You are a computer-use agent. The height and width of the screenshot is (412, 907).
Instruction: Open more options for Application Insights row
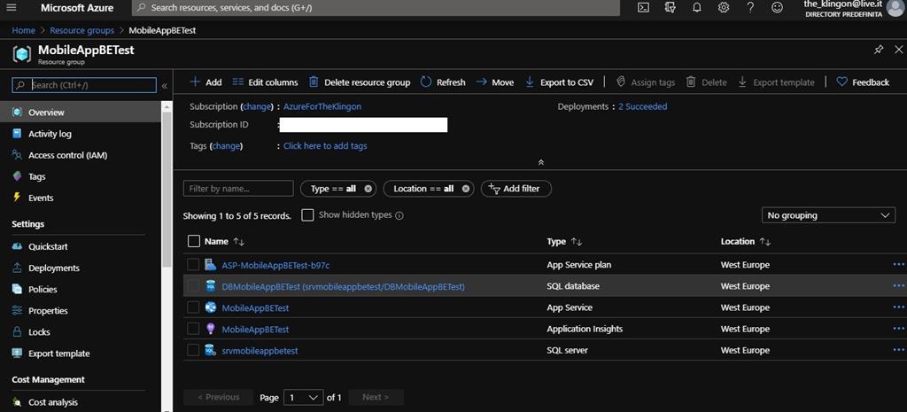898,329
